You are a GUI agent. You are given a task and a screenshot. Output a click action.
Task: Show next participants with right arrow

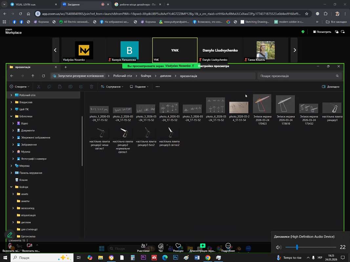point(294,50)
